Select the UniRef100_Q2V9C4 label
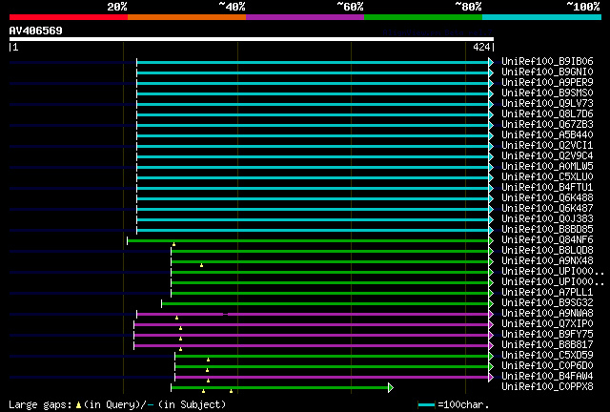 (x=547, y=155)
